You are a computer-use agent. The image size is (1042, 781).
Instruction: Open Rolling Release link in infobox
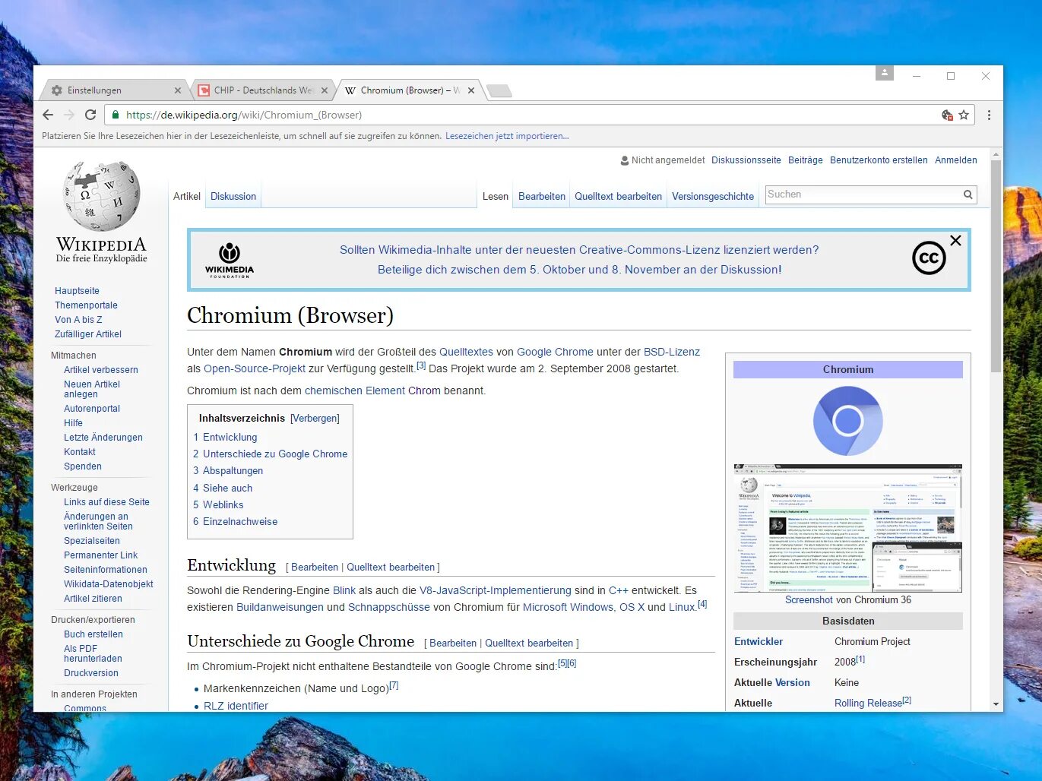click(x=868, y=704)
